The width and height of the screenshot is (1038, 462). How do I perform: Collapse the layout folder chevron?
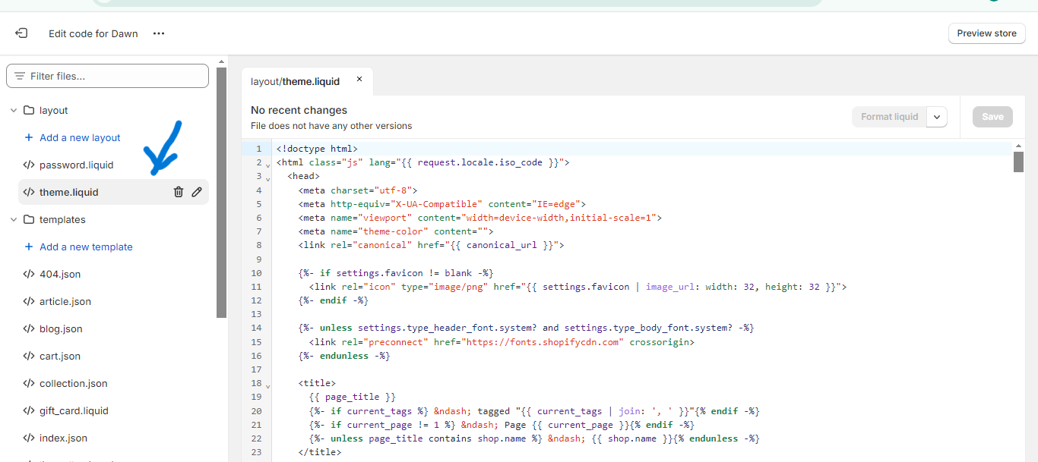pos(14,111)
